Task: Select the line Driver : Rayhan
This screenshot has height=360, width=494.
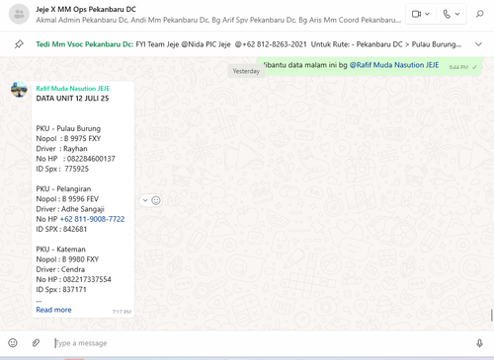Action: point(61,149)
